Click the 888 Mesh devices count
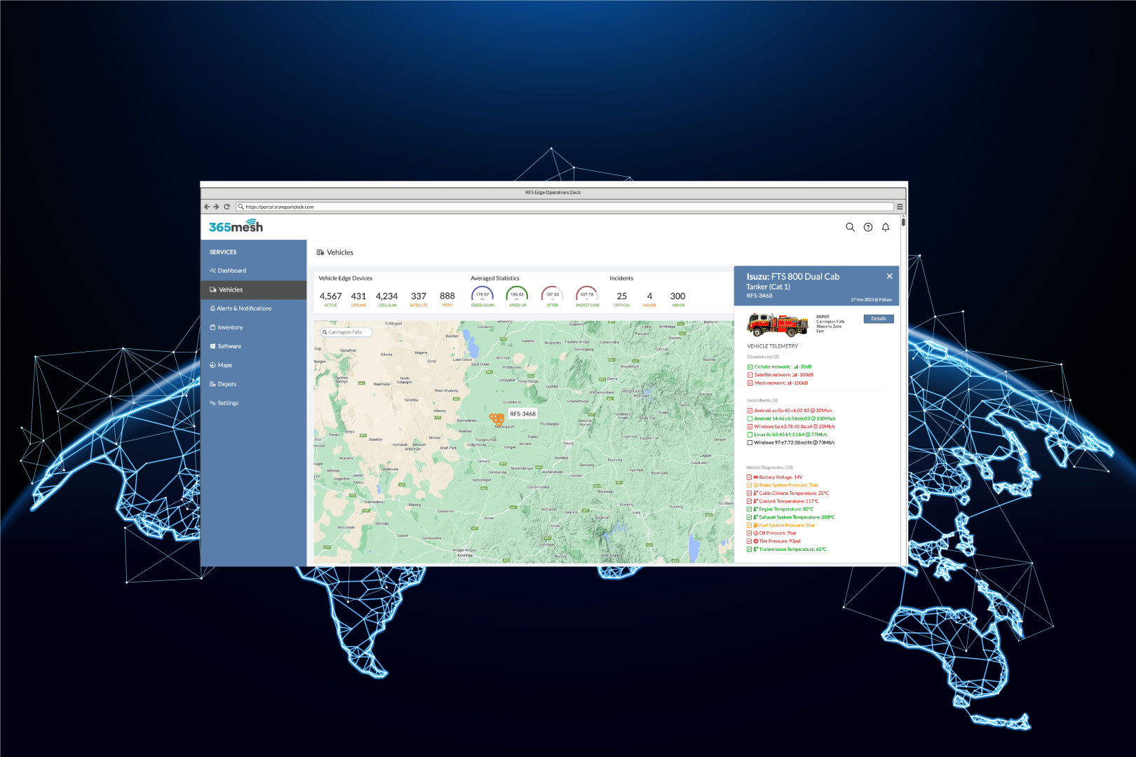The image size is (1136, 757). [x=447, y=296]
